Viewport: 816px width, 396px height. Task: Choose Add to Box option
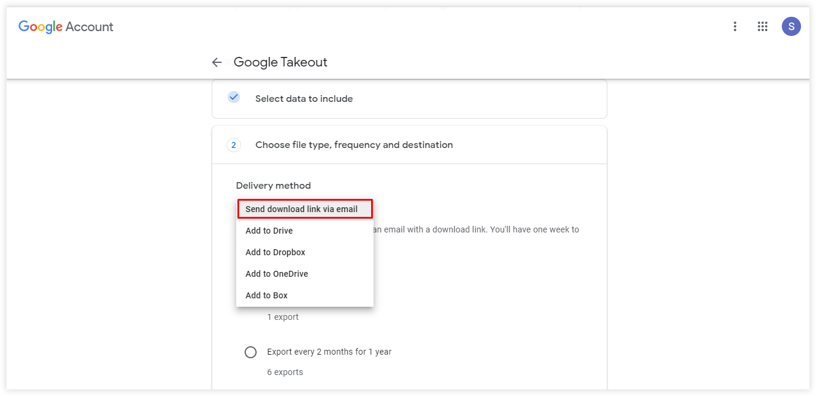tap(305, 295)
